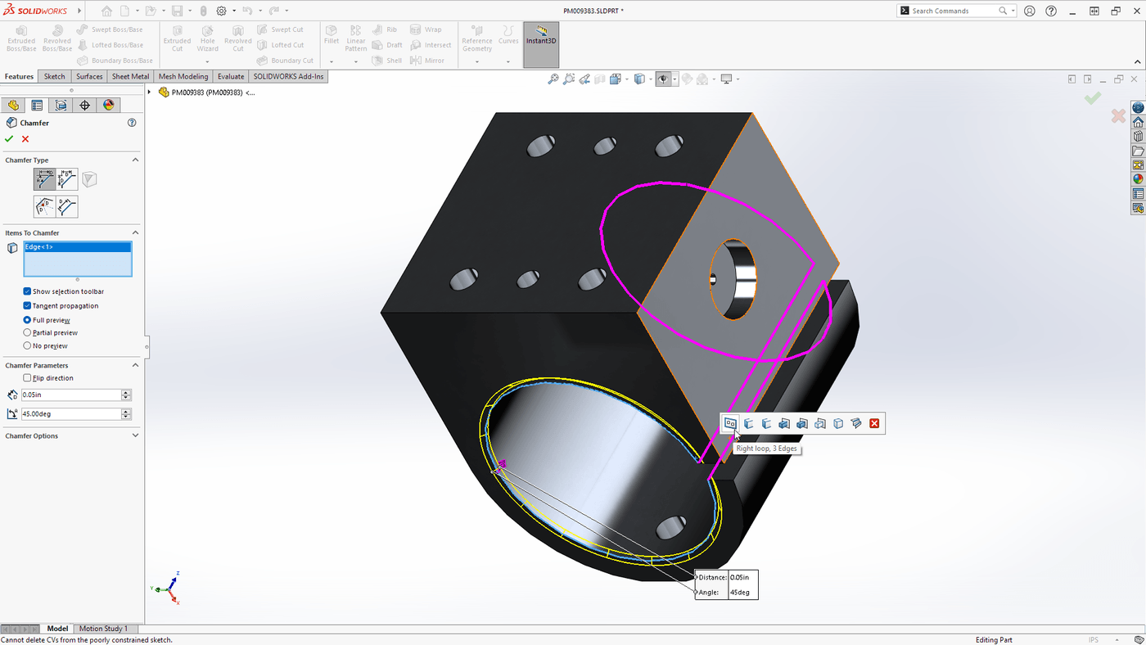Select the Linear Pattern tool
This screenshot has width=1146, height=645.
[x=355, y=37]
